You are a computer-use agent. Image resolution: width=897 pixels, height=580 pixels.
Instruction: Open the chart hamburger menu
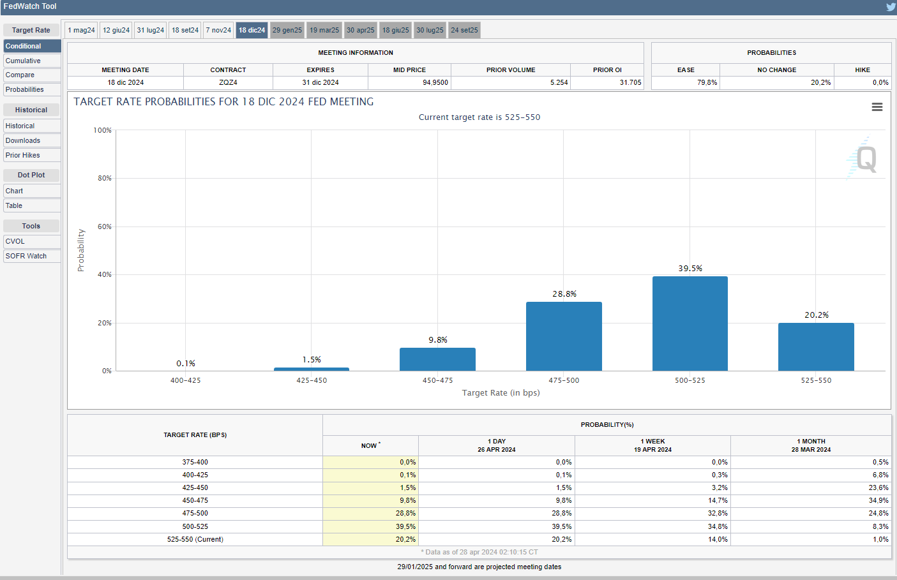pyautogui.click(x=877, y=107)
